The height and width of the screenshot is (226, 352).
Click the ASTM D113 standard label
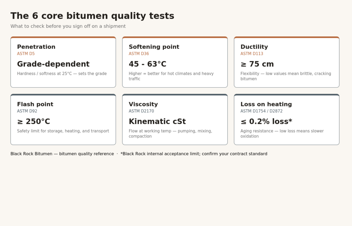coord(252,54)
